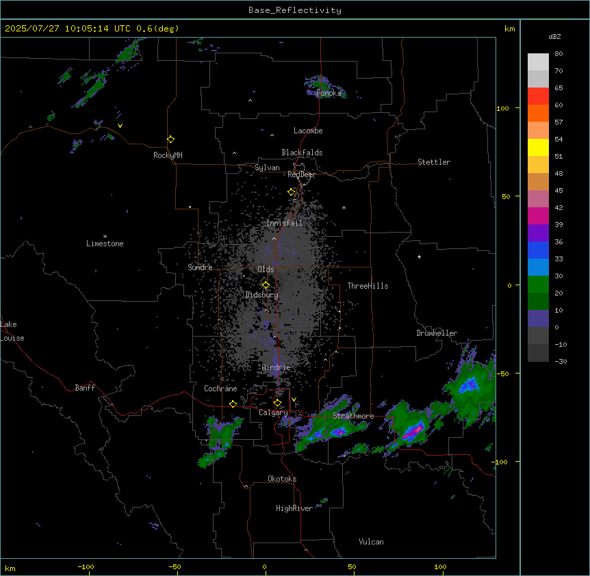Click the yellow diamond marker beside RockyMH

[x=170, y=139]
